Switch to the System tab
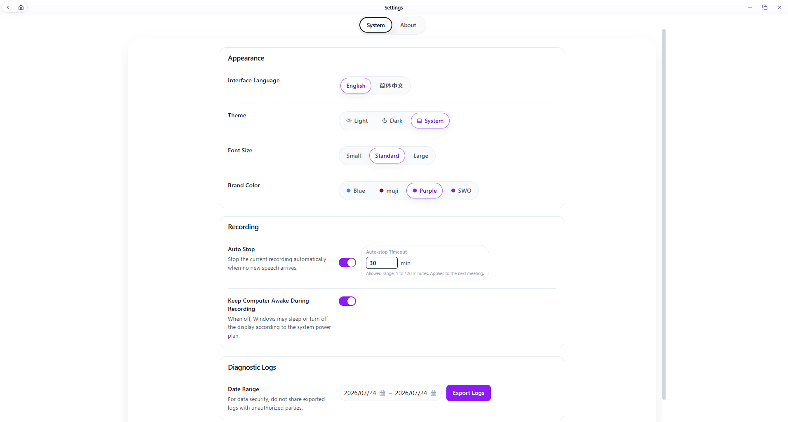 click(376, 25)
